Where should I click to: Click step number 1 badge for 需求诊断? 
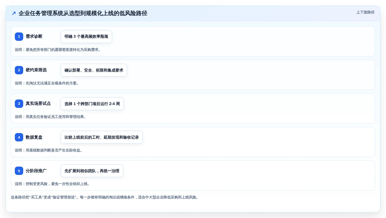coord(19,37)
